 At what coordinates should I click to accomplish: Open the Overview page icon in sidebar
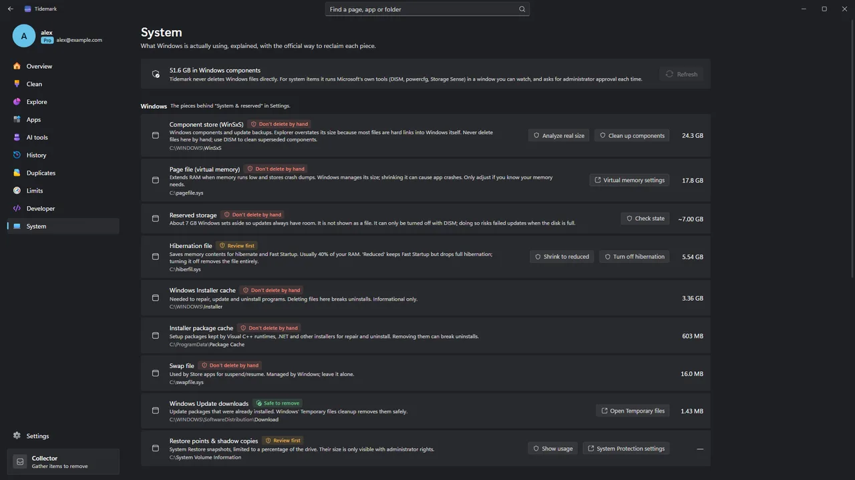[x=17, y=67]
